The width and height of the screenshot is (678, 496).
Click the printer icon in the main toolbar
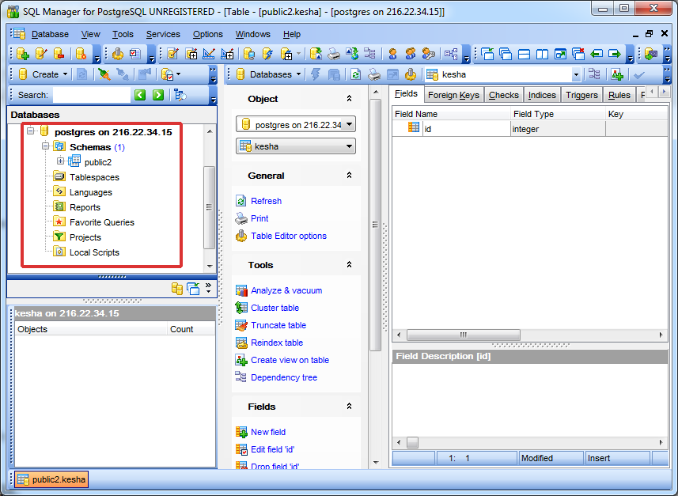334,54
